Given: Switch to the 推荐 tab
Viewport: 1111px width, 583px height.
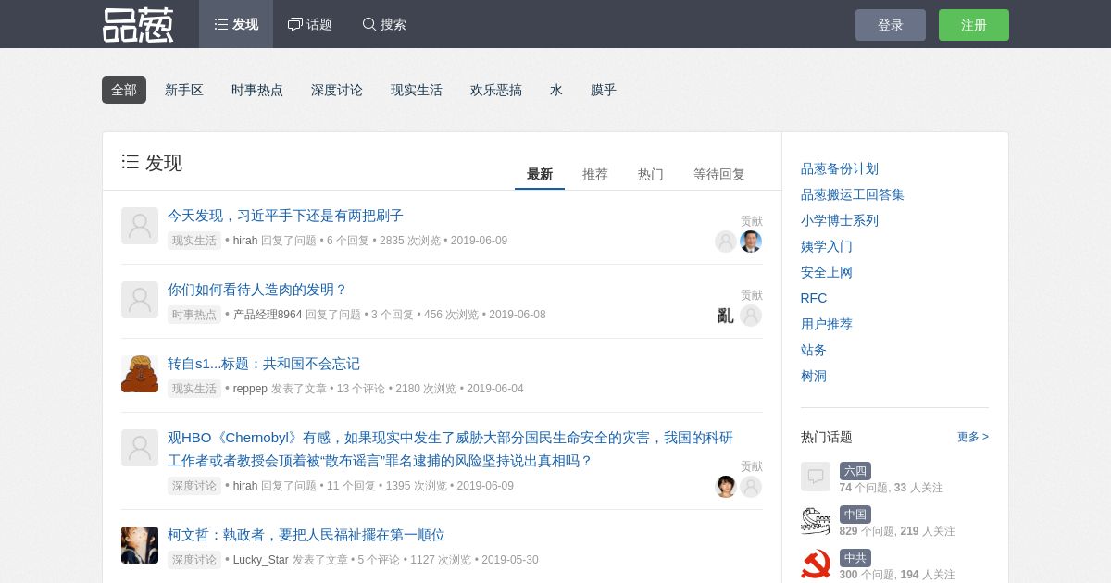Looking at the screenshot, I should tap(595, 174).
